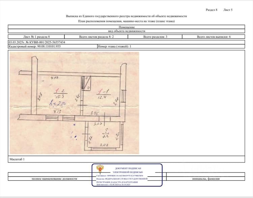
Task: Select the scanned floor plan image
Action: pos(75,103)
